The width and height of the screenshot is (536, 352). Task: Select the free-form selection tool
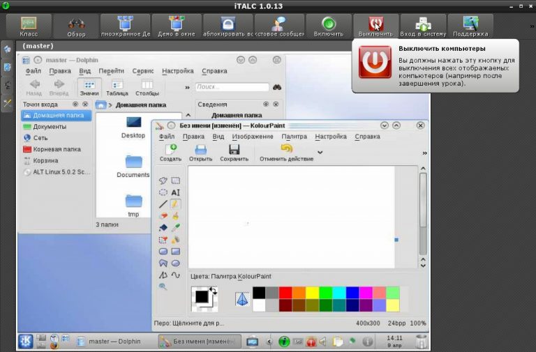163,181
